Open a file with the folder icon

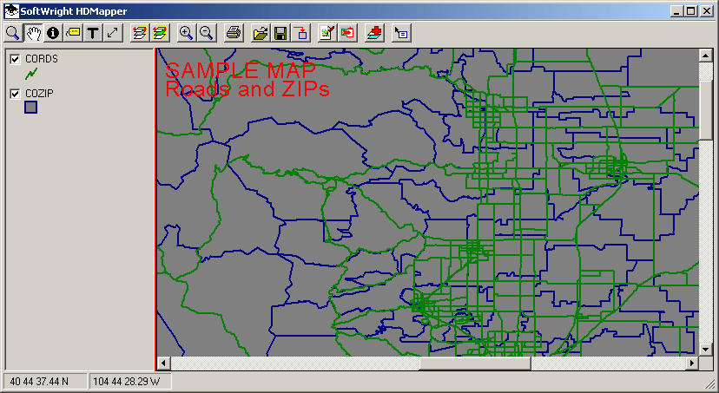coord(261,33)
